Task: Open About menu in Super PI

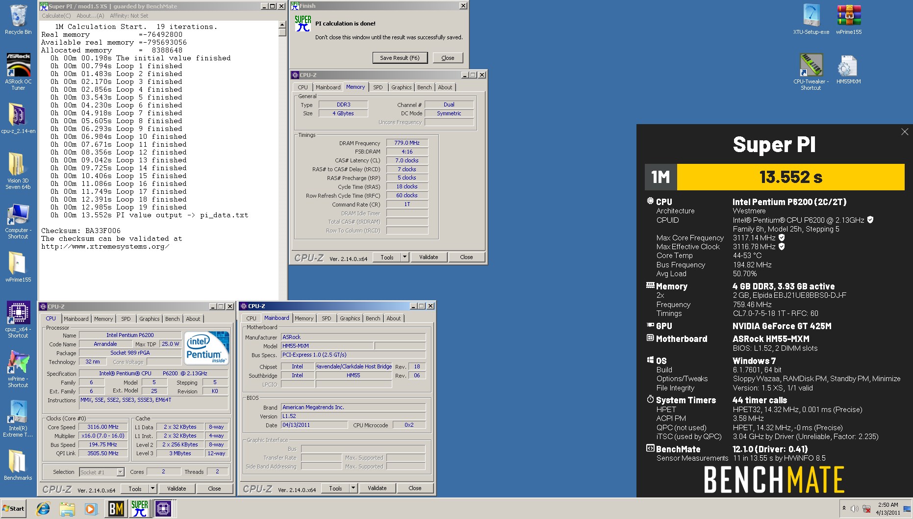Action: tap(90, 16)
